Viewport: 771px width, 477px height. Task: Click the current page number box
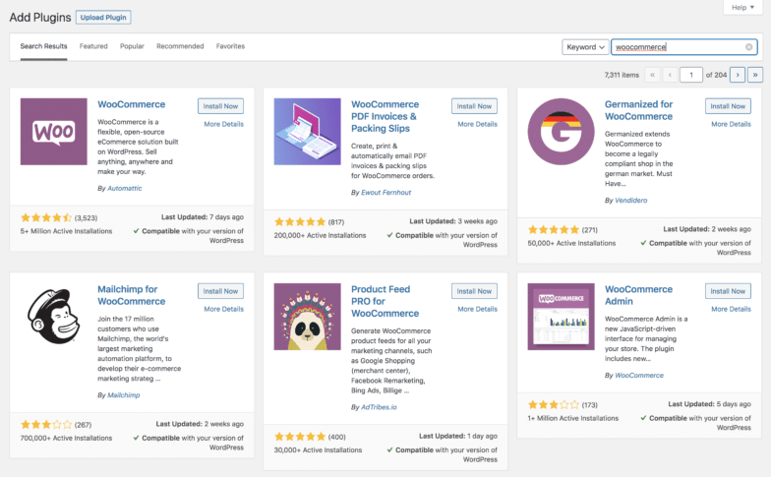691,75
